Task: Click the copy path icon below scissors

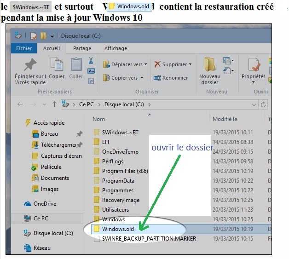Action: (x=91, y=71)
